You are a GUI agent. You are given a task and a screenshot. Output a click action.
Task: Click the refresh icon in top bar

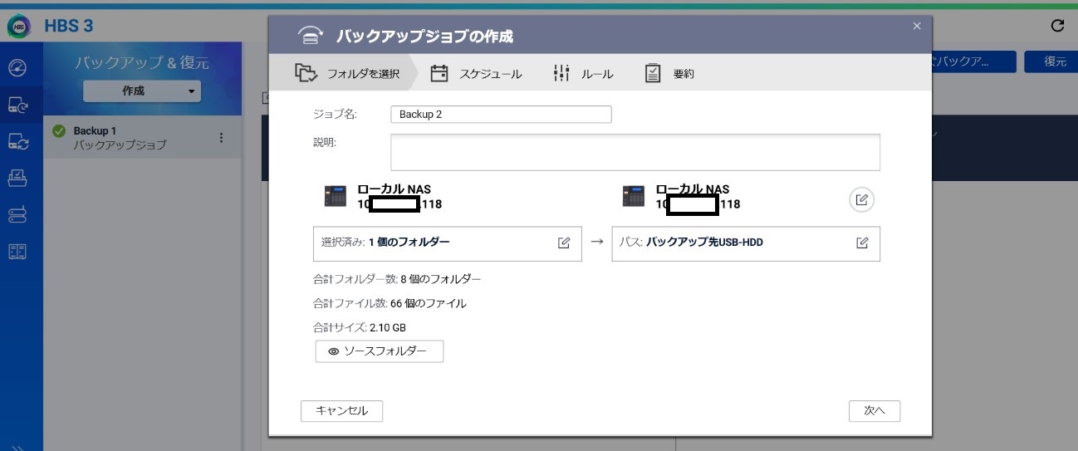click(x=1057, y=26)
